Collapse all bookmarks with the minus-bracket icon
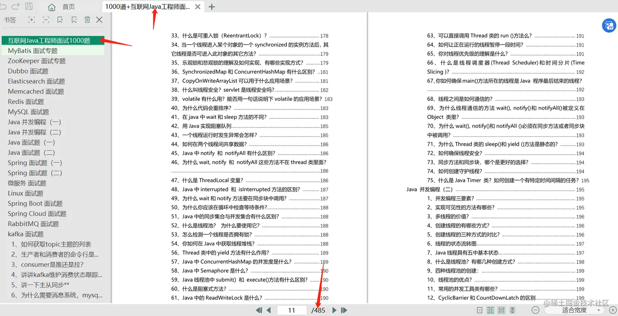 pos(45,20)
